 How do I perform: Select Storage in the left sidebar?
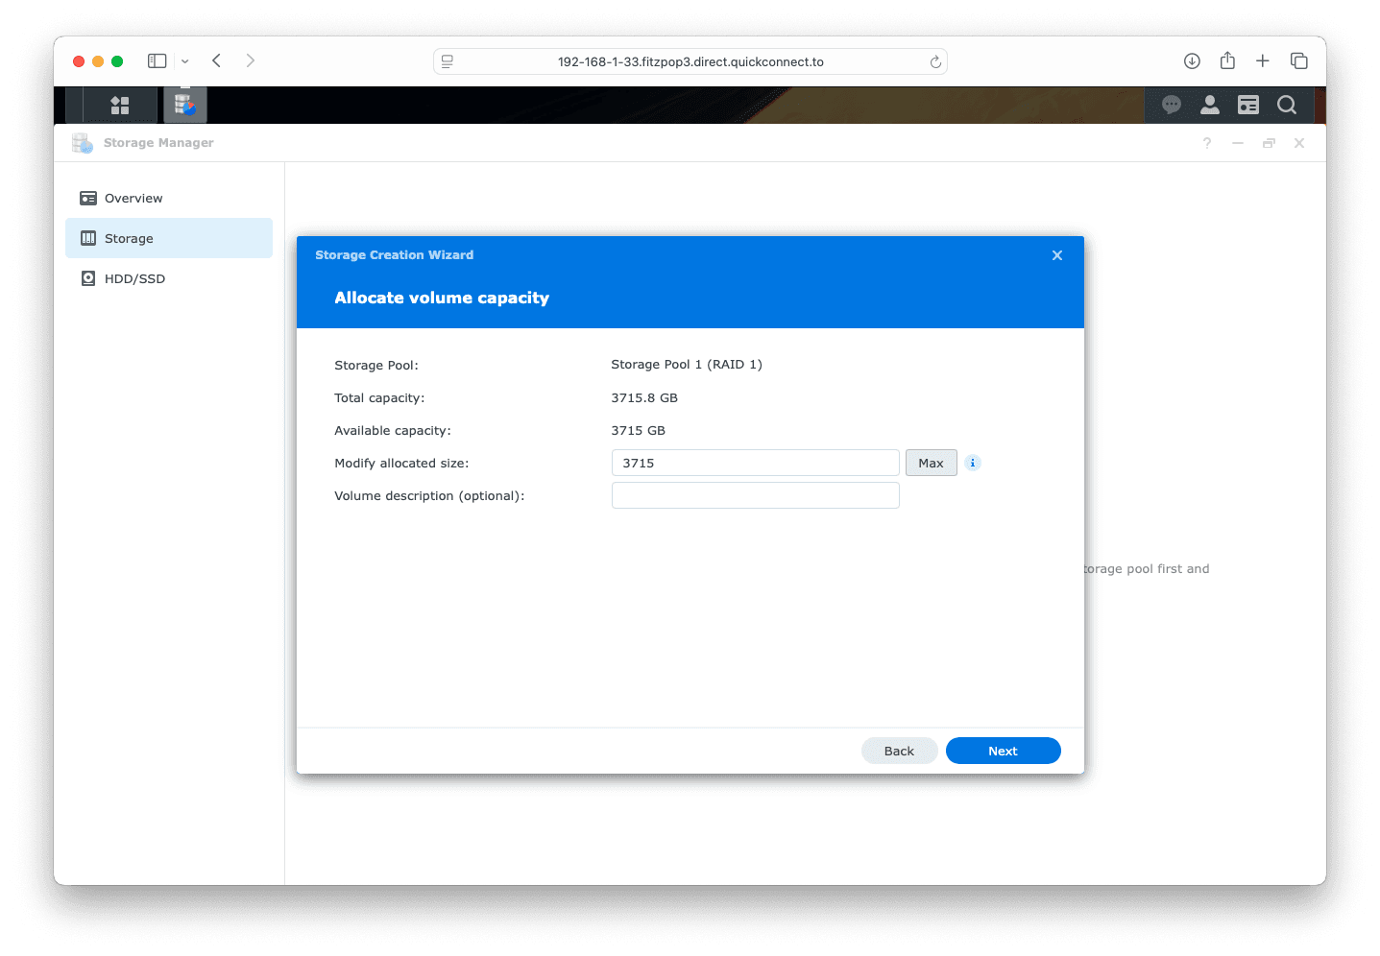tap(129, 239)
